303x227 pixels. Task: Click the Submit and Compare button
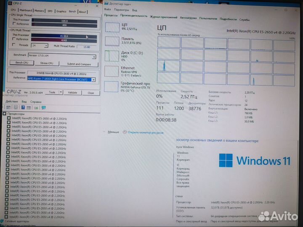pos(79,64)
